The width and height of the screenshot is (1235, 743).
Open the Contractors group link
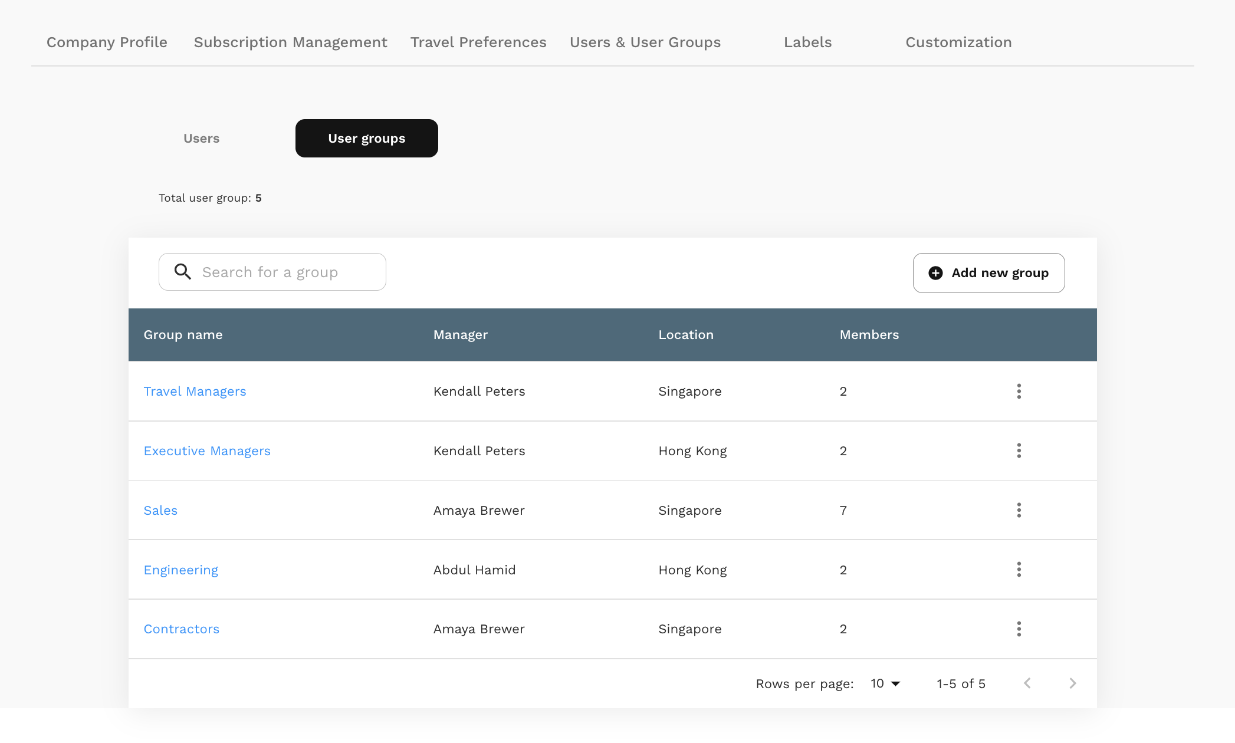(x=182, y=629)
